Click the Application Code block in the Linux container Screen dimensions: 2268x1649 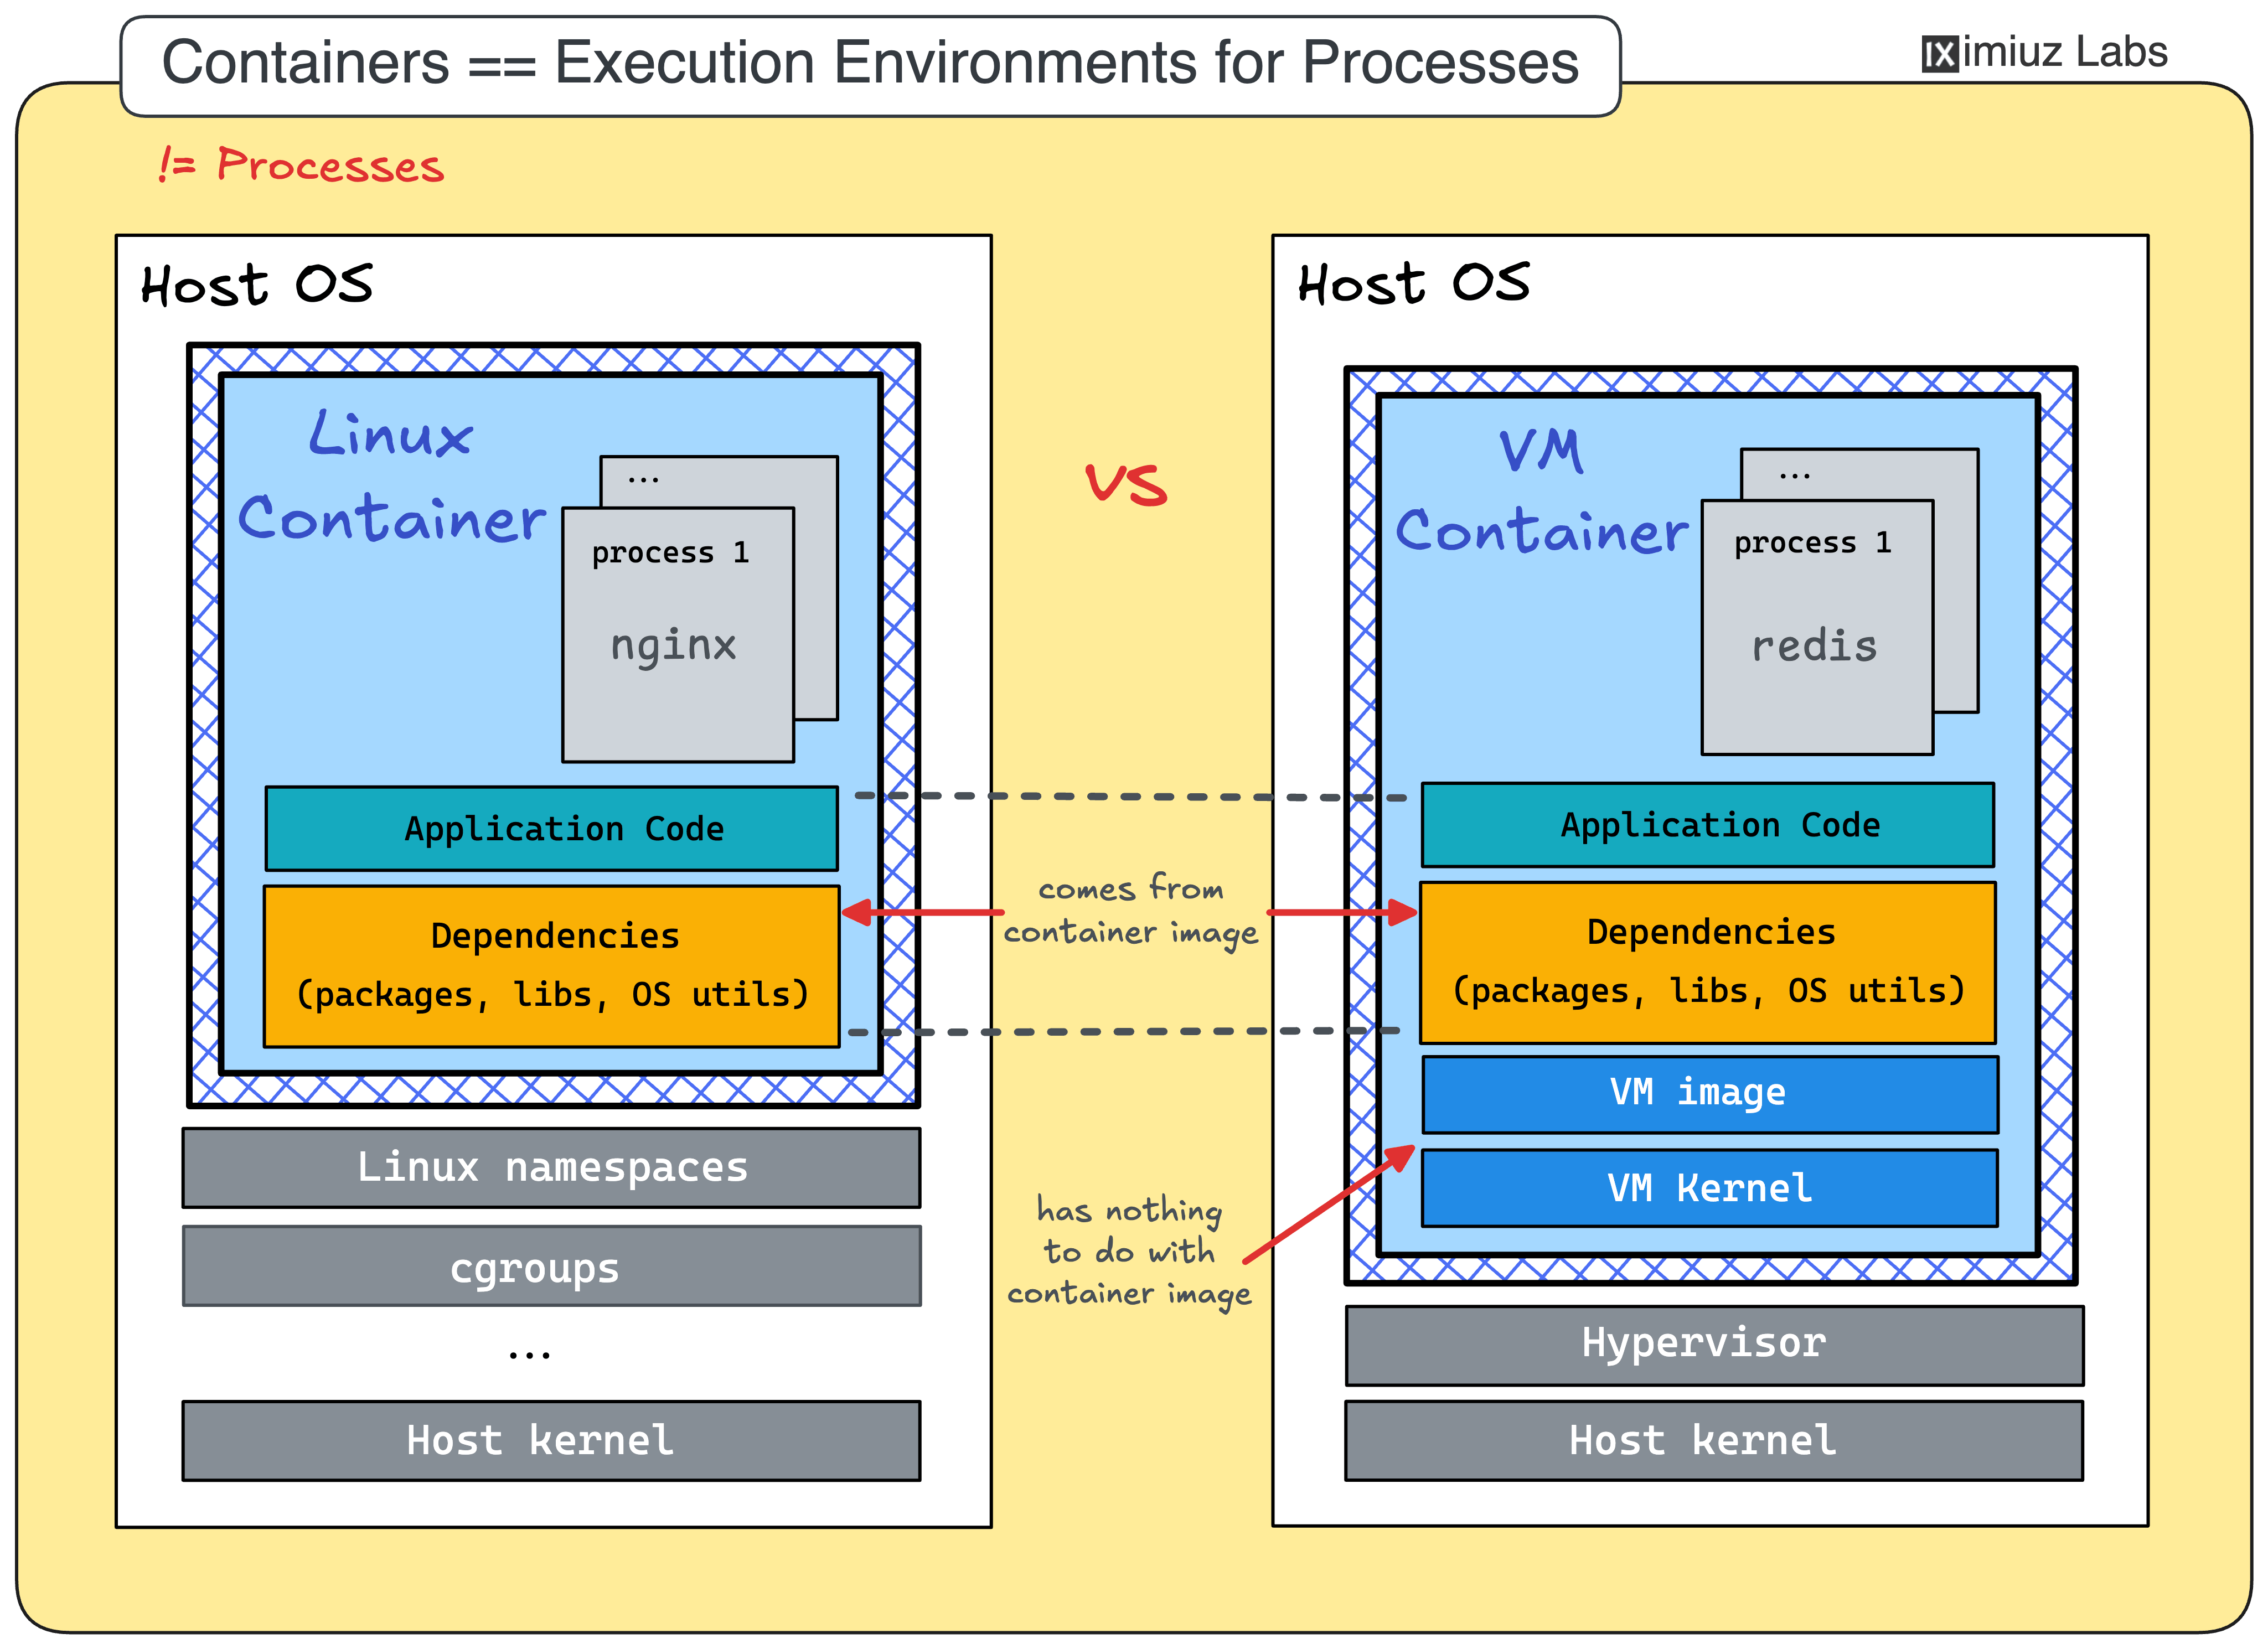(551, 828)
